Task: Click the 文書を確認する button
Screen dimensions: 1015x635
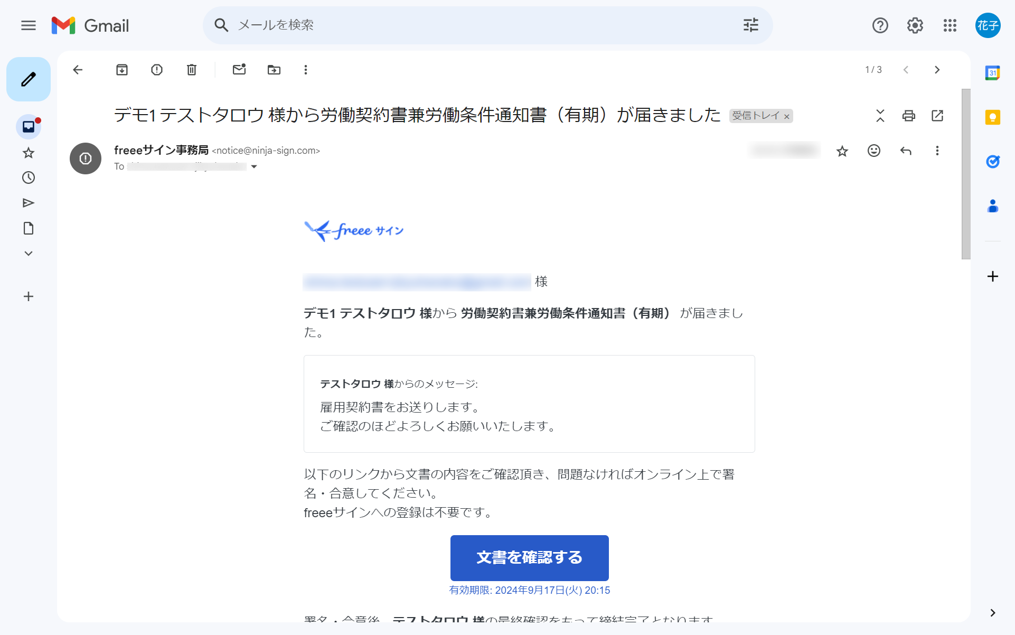Action: coord(529,558)
